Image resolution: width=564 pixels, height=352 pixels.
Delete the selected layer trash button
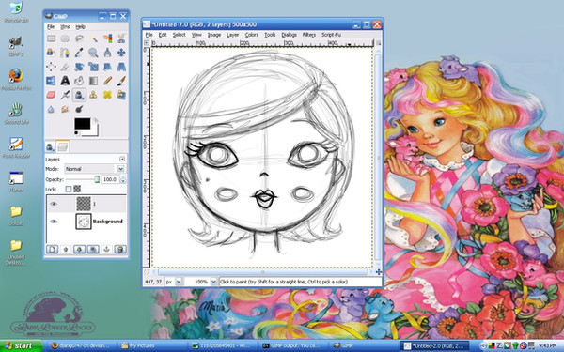[x=120, y=250]
